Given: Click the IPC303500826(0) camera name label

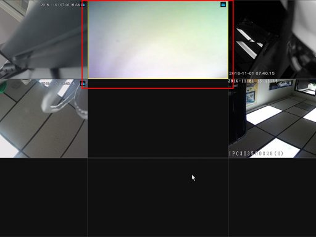Looking at the screenshot, I should pyautogui.click(x=256, y=154).
